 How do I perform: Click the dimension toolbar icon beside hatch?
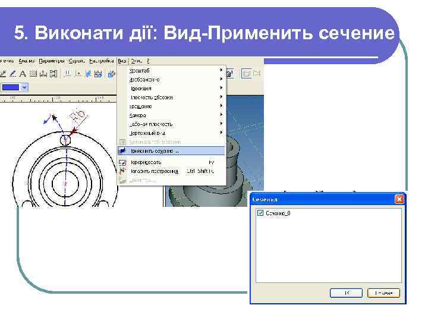pyautogui.click(x=43, y=74)
